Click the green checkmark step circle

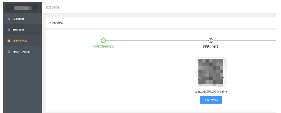point(103,41)
